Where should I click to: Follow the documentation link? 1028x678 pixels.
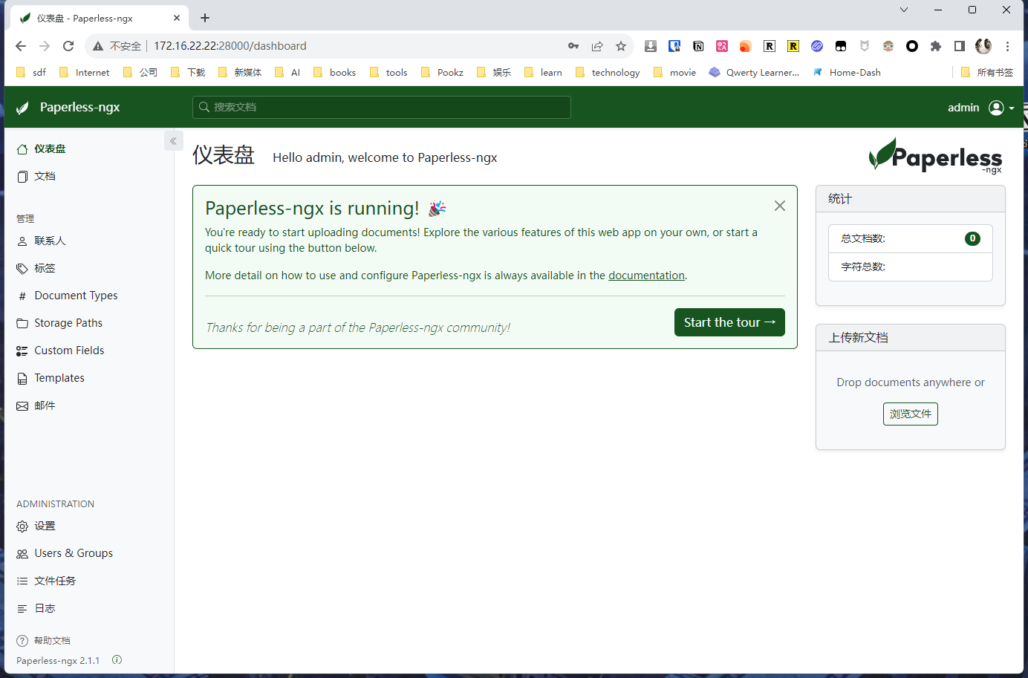coord(646,276)
